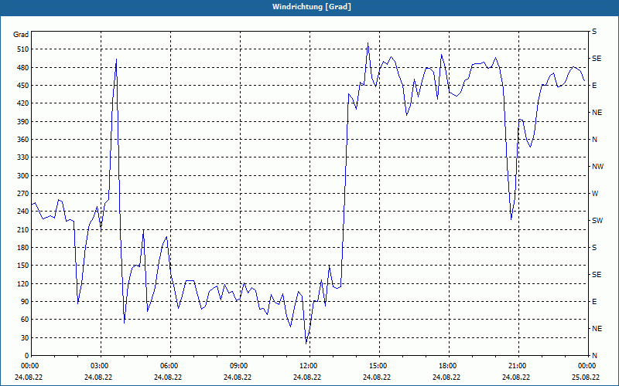Click the '180' y-axis value

[23, 247]
